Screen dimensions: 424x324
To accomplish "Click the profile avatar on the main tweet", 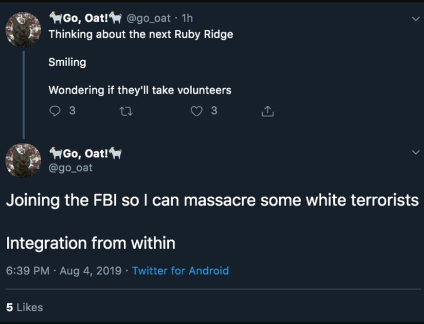I will (23, 160).
